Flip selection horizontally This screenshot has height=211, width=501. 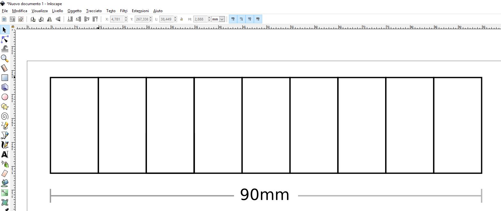pos(49,19)
